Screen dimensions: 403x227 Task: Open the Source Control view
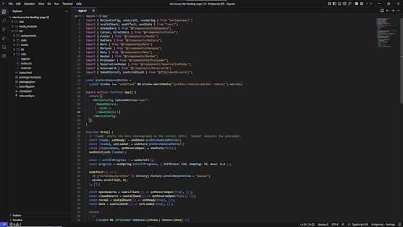(x=4, y=30)
